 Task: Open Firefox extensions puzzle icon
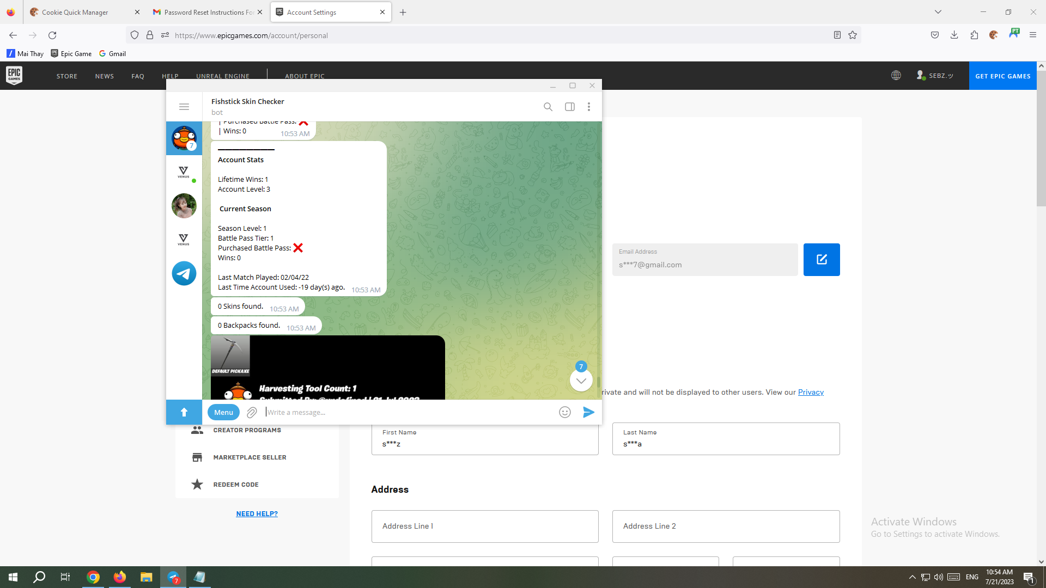pyautogui.click(x=974, y=35)
